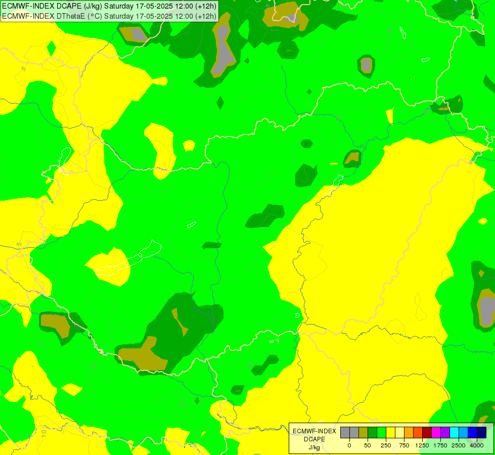Click the ECMWF-INDEX label in legend
The image size is (495, 455).
314,431
